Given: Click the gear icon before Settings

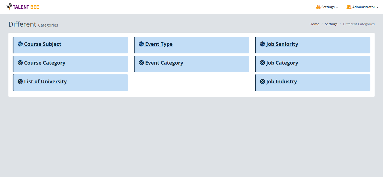Looking at the screenshot, I should click(318, 7).
